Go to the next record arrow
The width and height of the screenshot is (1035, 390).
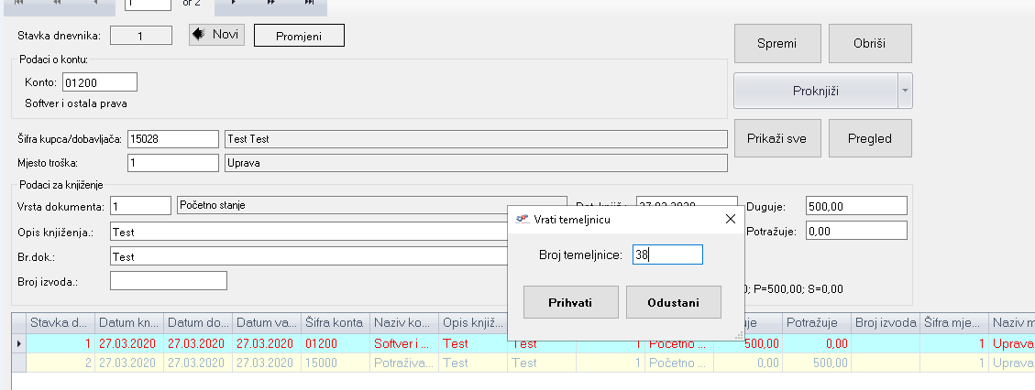coord(233,3)
